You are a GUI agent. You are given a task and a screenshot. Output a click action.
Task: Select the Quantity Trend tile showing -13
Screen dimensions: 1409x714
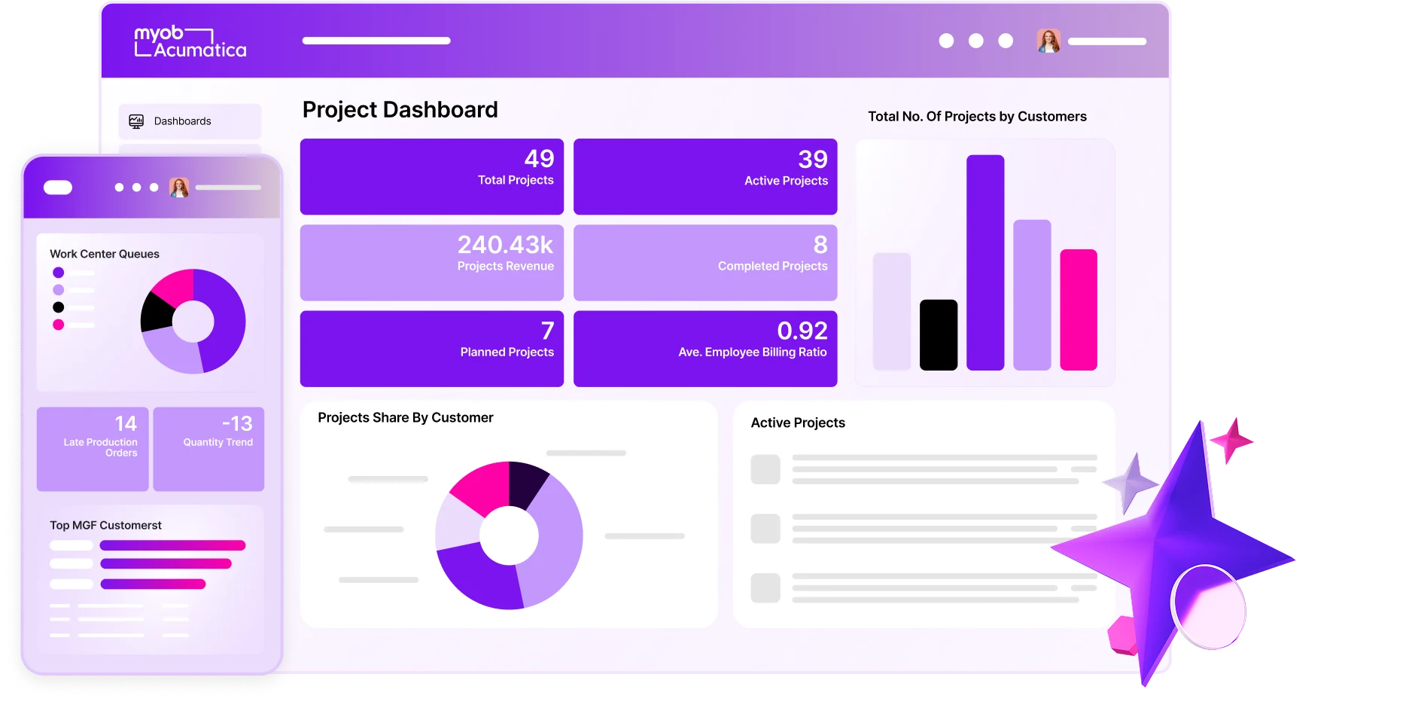[x=208, y=449]
